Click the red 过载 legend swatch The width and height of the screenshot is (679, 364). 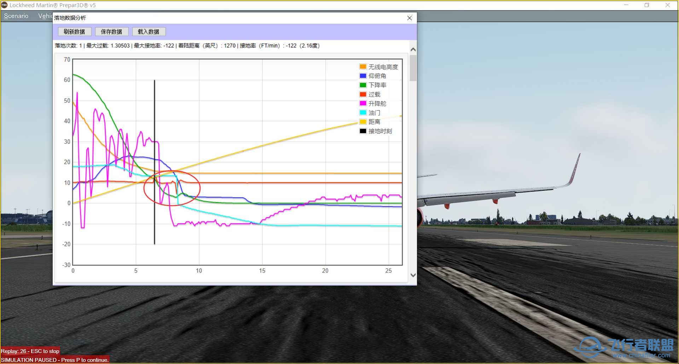(x=363, y=94)
